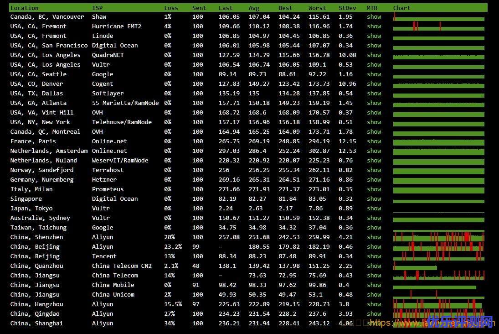Click show link for USA Denver Cogent

(x=374, y=83)
